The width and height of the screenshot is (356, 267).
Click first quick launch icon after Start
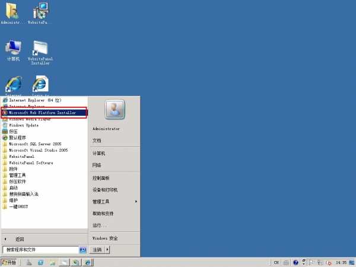(29, 262)
